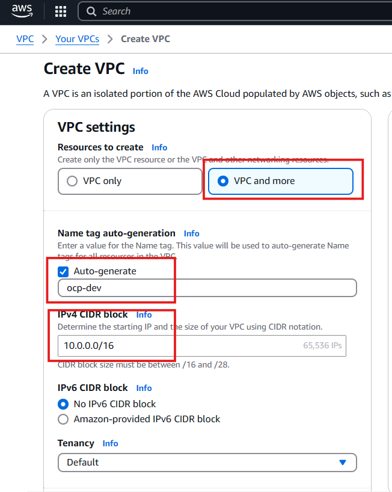Go to VPC breadcrumb link

pyautogui.click(x=25, y=39)
